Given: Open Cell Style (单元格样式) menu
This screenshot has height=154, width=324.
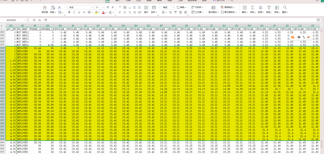Looking at the screenshot, I should tap(229, 12).
